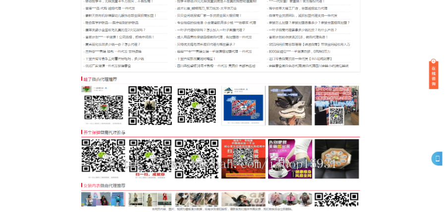Open the rose-flower QR code thumbnail
The width and height of the screenshot is (446, 212).
point(103,106)
